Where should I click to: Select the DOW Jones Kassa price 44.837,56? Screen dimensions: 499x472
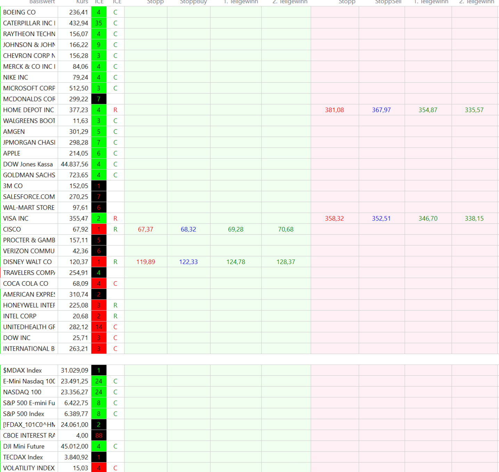point(74,164)
